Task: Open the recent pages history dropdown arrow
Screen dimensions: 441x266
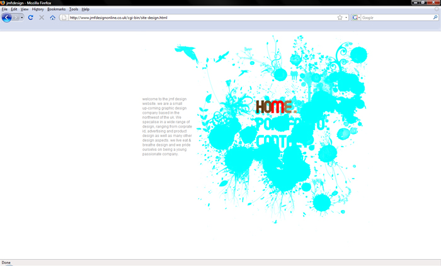Action: (x=21, y=18)
